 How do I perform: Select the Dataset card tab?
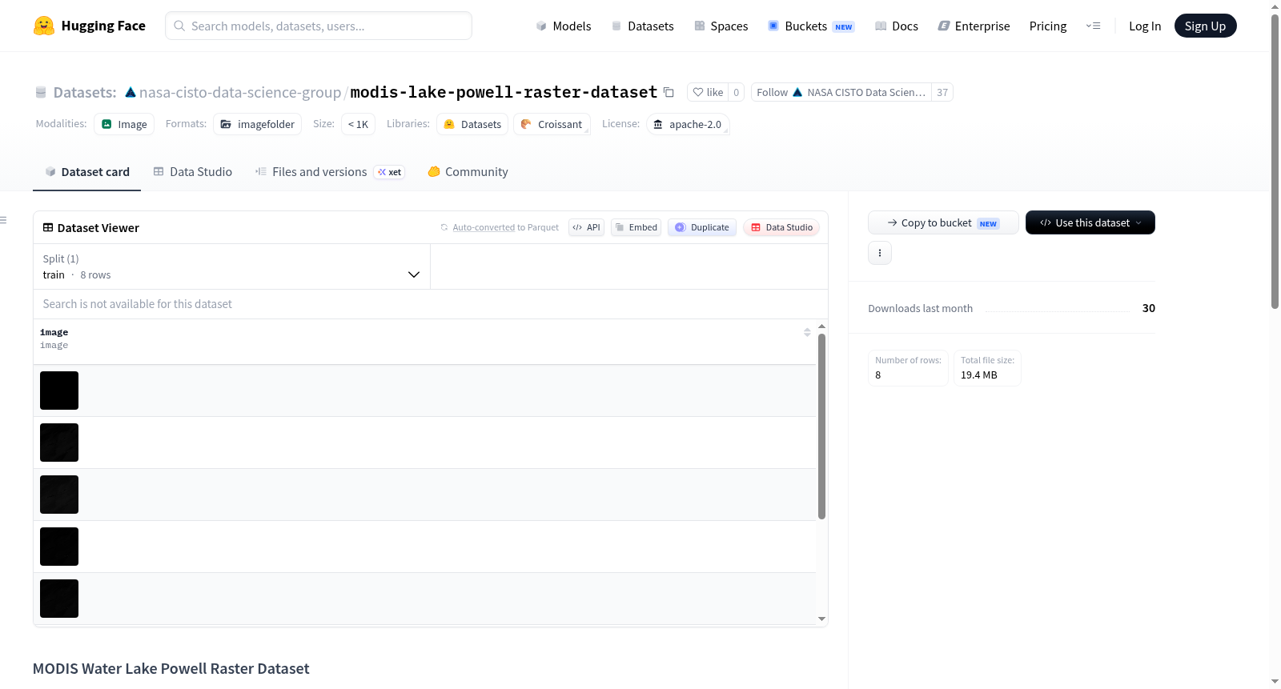(86, 172)
